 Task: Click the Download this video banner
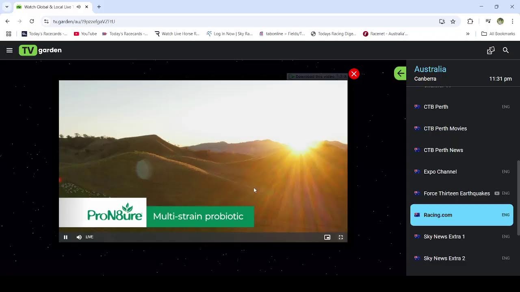[315, 76]
